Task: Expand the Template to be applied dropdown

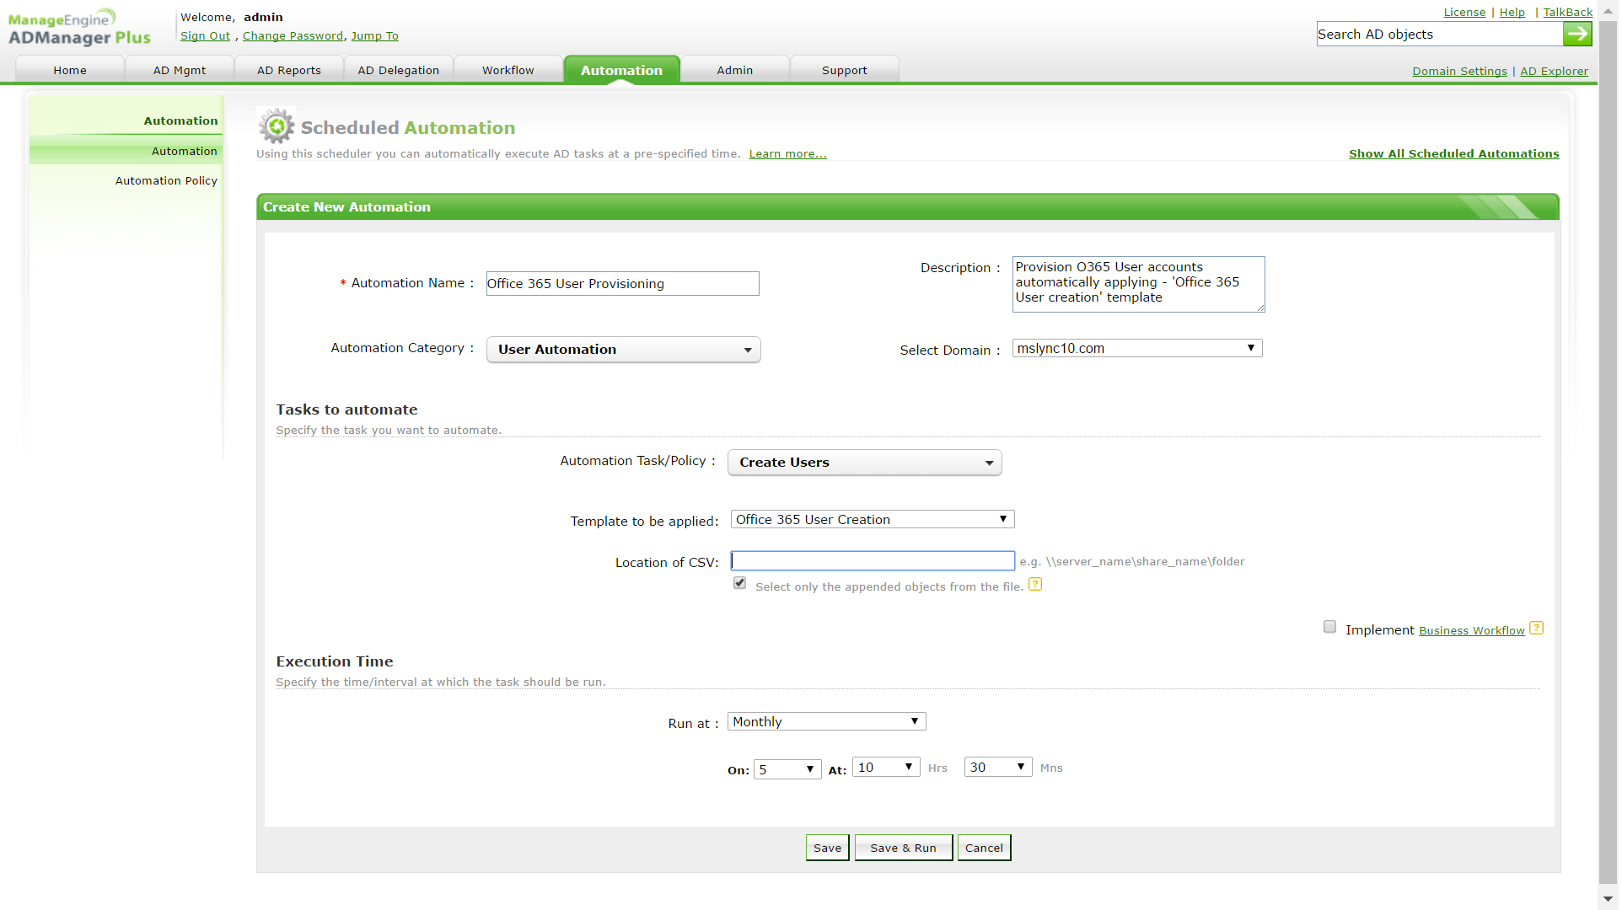Action: (x=873, y=520)
